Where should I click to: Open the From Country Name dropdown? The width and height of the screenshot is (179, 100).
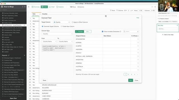49,41
